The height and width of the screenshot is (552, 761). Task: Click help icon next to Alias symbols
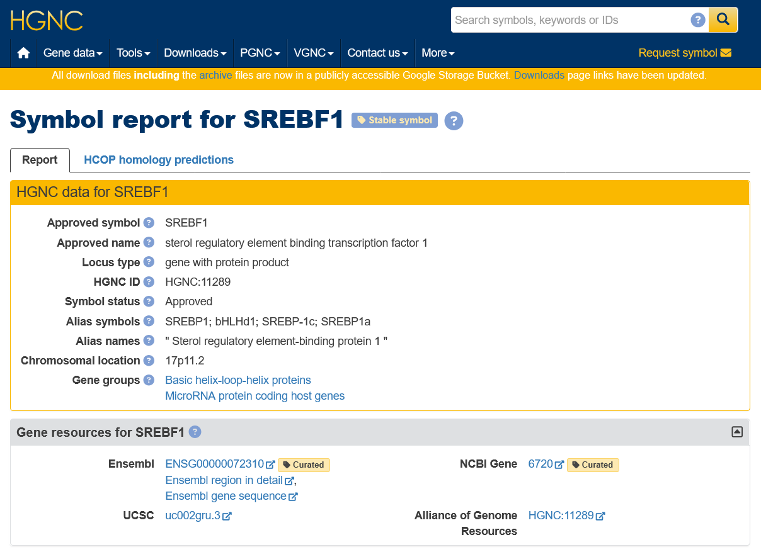pyautogui.click(x=149, y=321)
